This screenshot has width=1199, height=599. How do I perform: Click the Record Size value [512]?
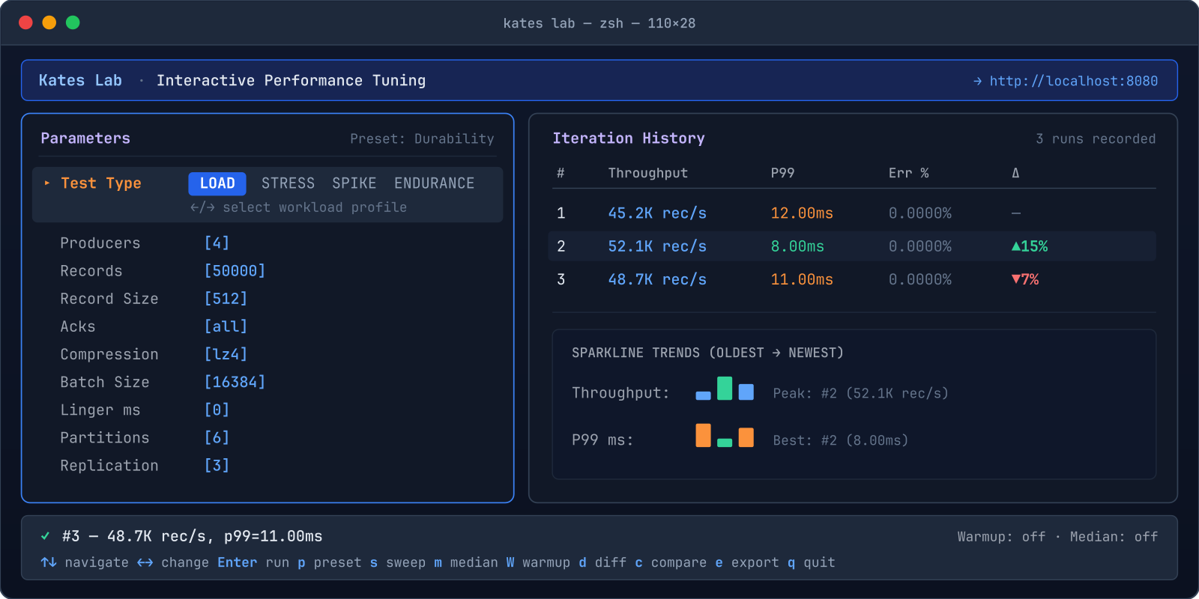[226, 298]
